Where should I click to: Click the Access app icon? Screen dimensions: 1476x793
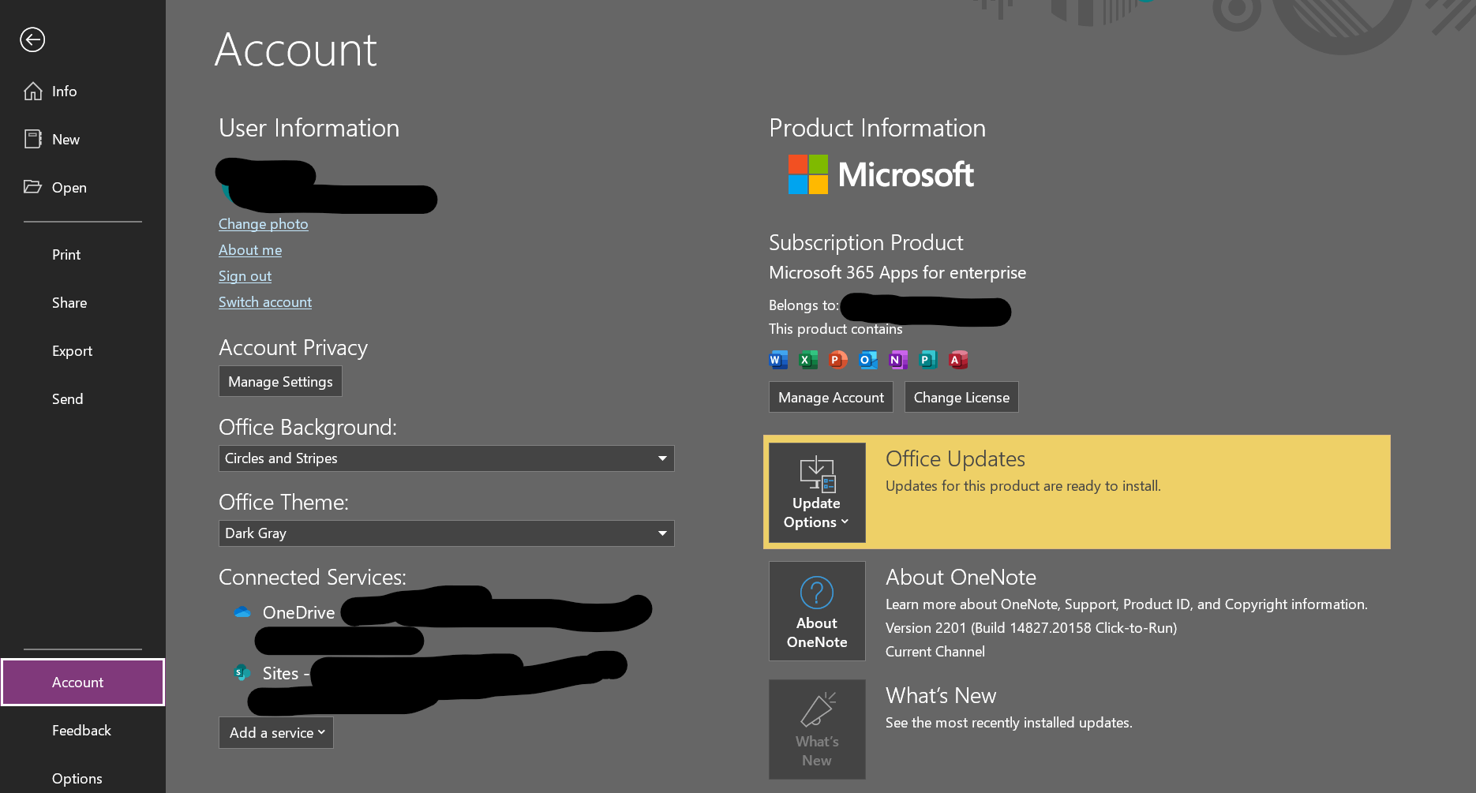coord(957,359)
